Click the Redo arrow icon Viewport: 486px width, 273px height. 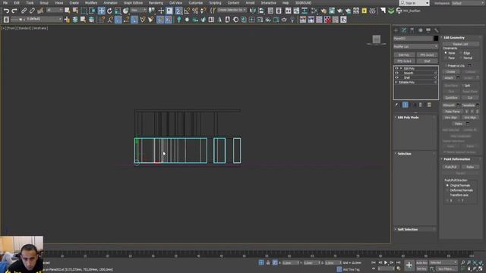(x=14, y=11)
